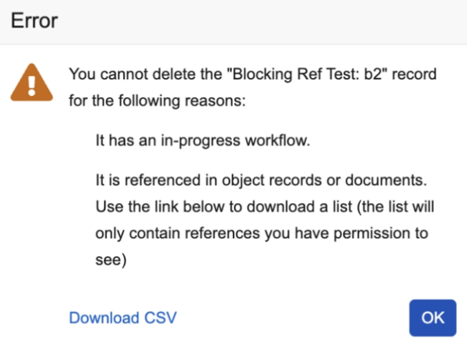The height and width of the screenshot is (347, 467).
Task: Open the Download CSV link
Action: pyautogui.click(x=123, y=317)
